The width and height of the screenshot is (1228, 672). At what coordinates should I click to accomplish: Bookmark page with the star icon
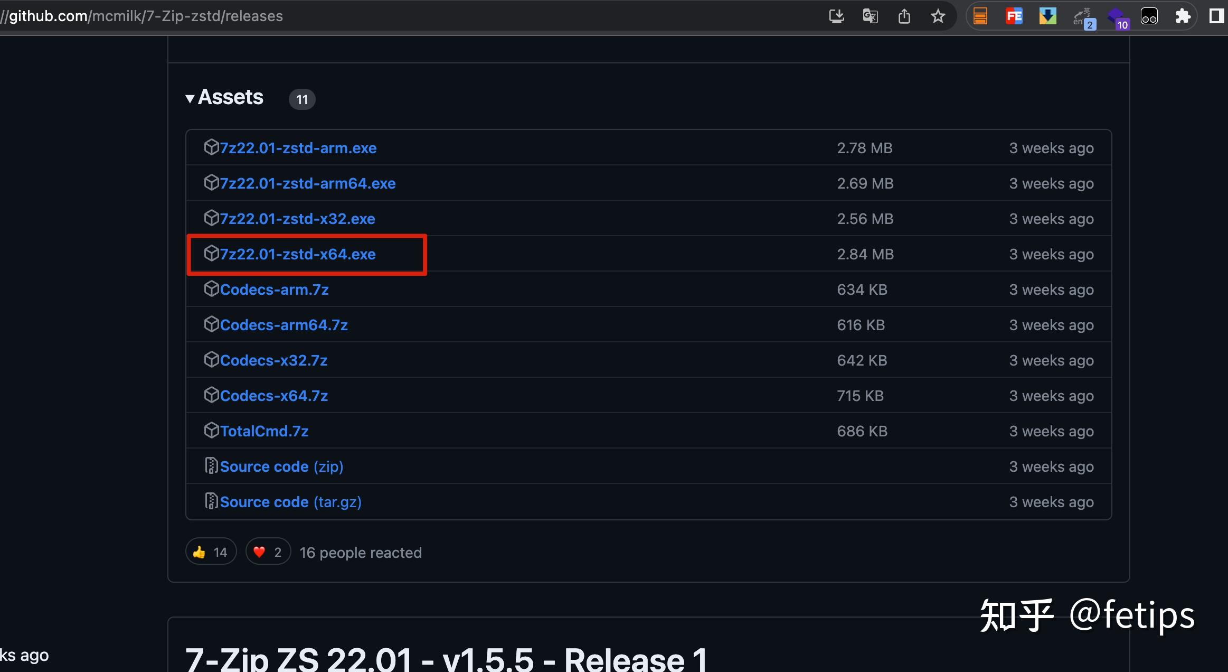pos(938,16)
